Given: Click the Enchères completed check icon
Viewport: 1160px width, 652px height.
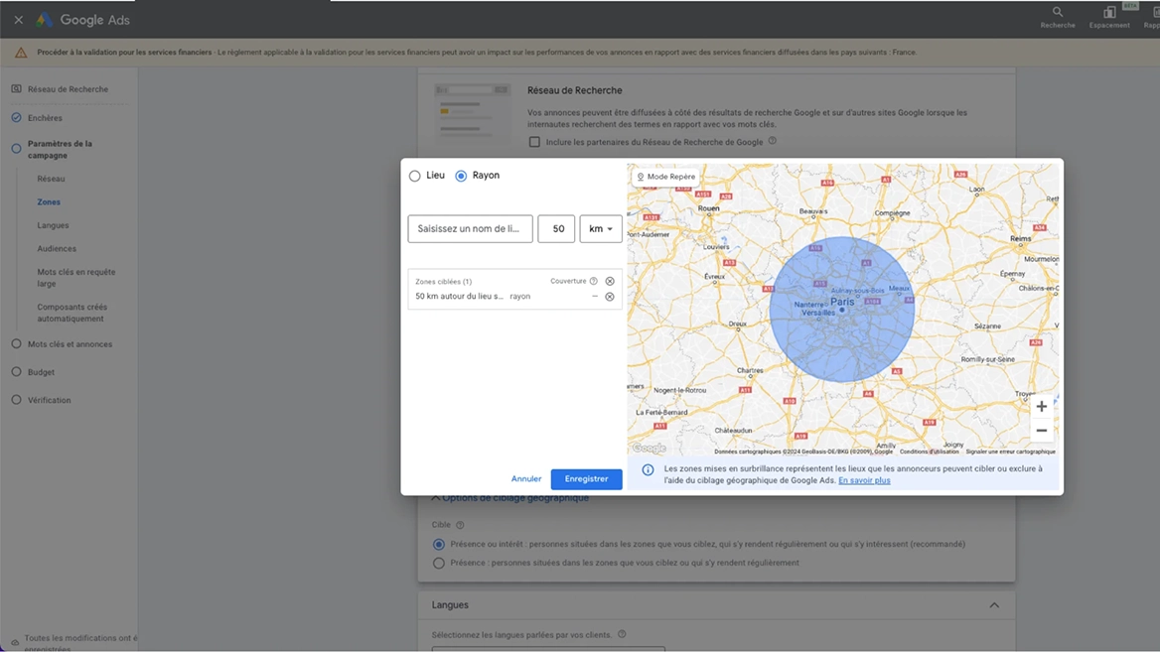Looking at the screenshot, I should pyautogui.click(x=16, y=117).
